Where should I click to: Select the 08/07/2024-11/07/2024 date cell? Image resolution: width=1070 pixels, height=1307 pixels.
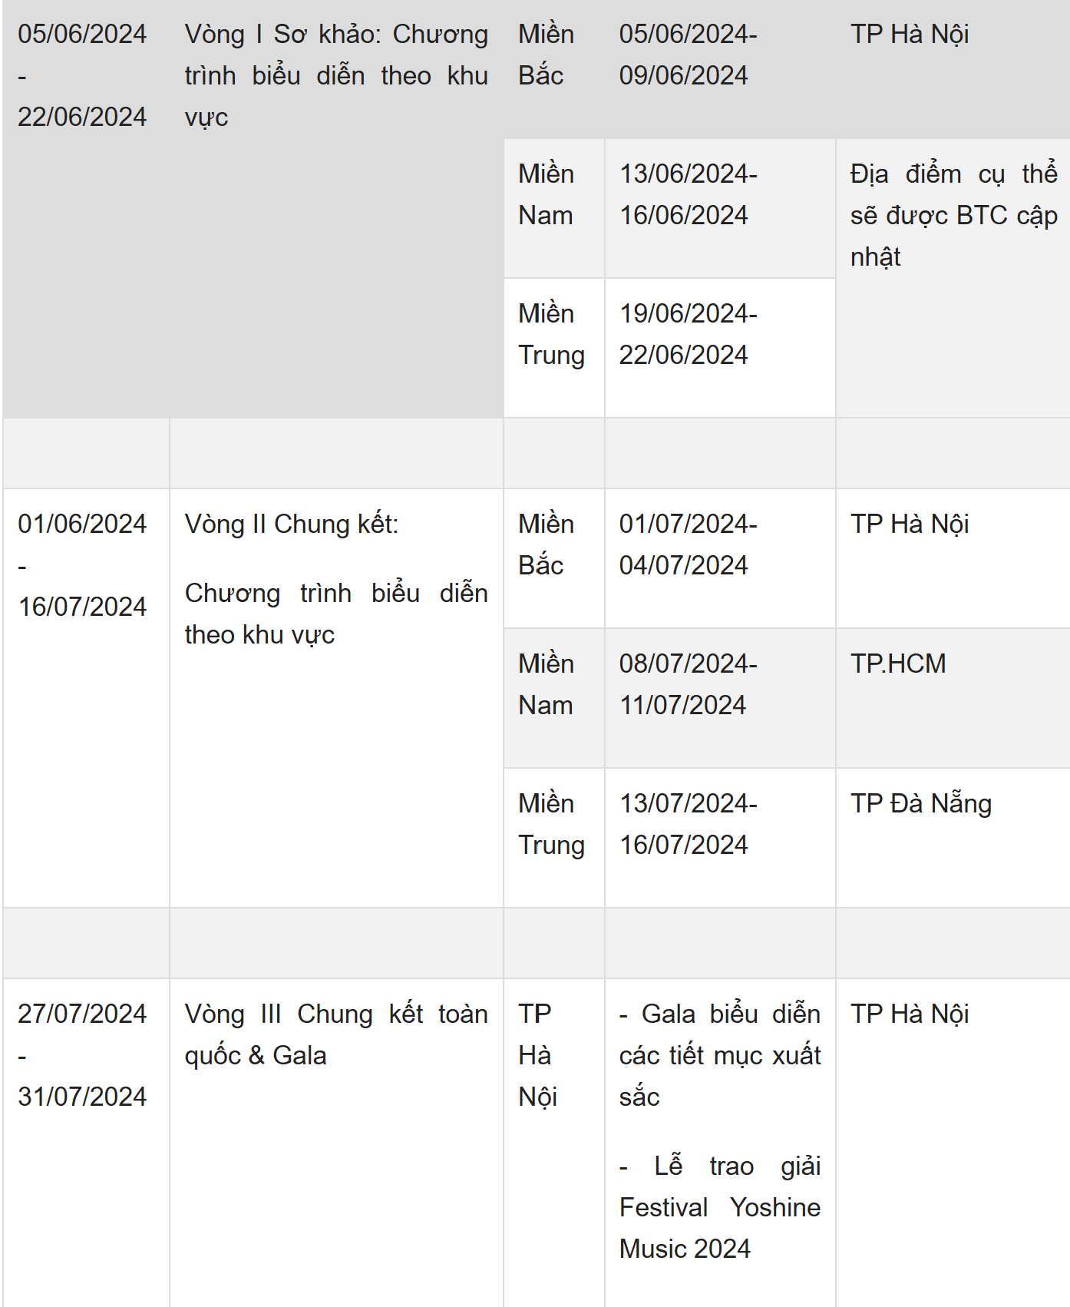(x=688, y=684)
